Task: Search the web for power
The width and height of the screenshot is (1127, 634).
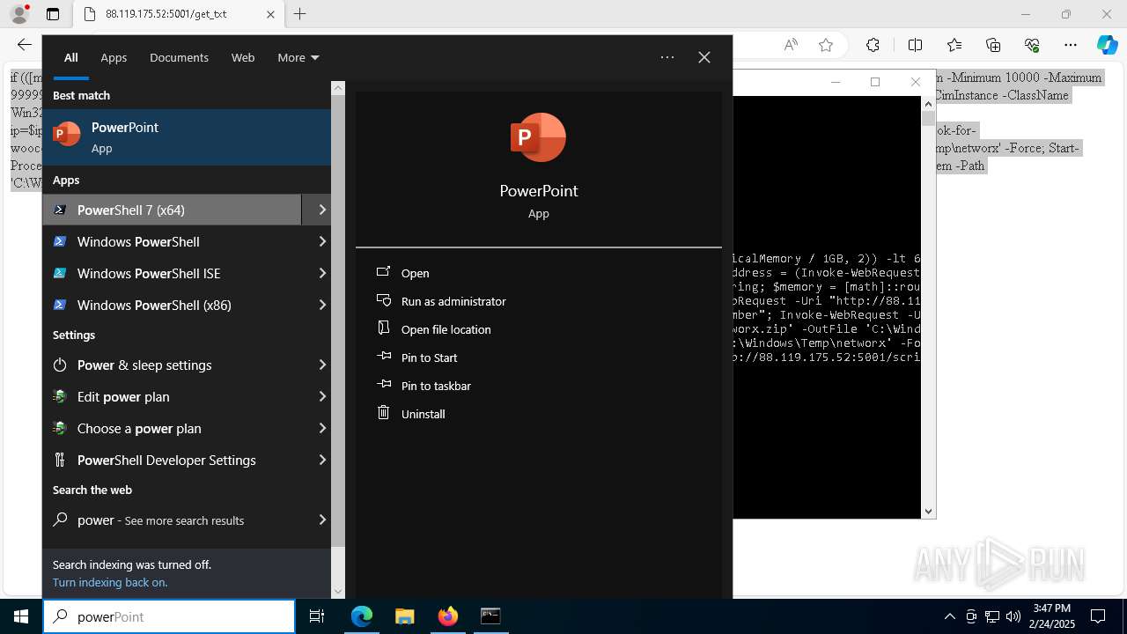Action: click(x=172, y=520)
